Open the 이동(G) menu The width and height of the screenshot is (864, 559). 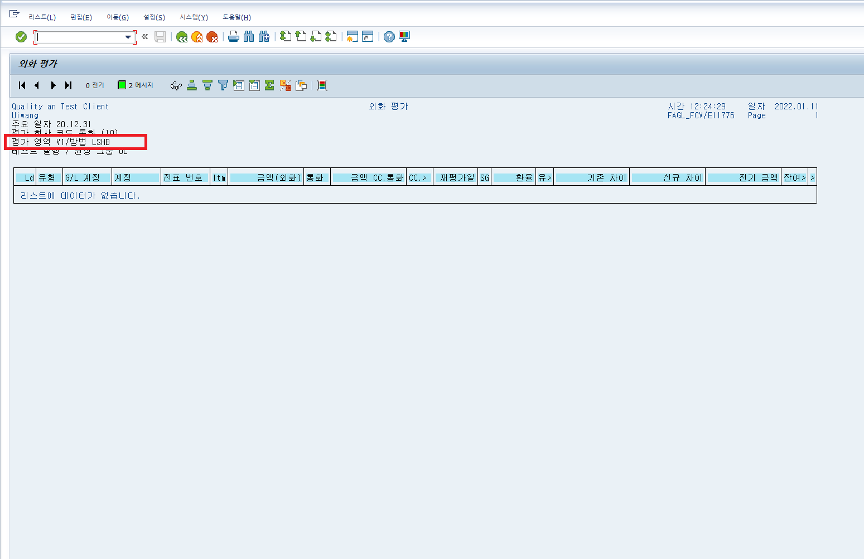(x=118, y=17)
